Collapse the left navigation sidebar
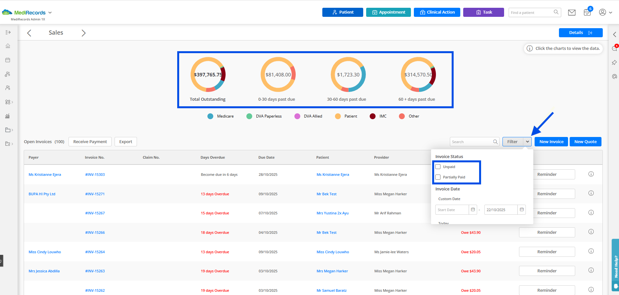Viewport: 619px width, 295px height. [8, 32]
